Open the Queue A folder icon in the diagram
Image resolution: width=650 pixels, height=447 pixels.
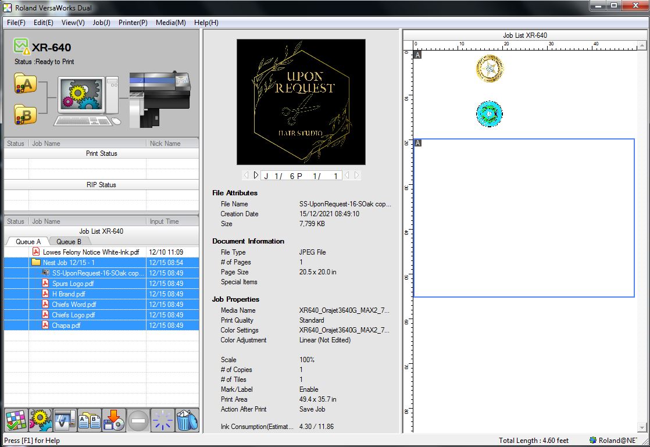click(25, 83)
